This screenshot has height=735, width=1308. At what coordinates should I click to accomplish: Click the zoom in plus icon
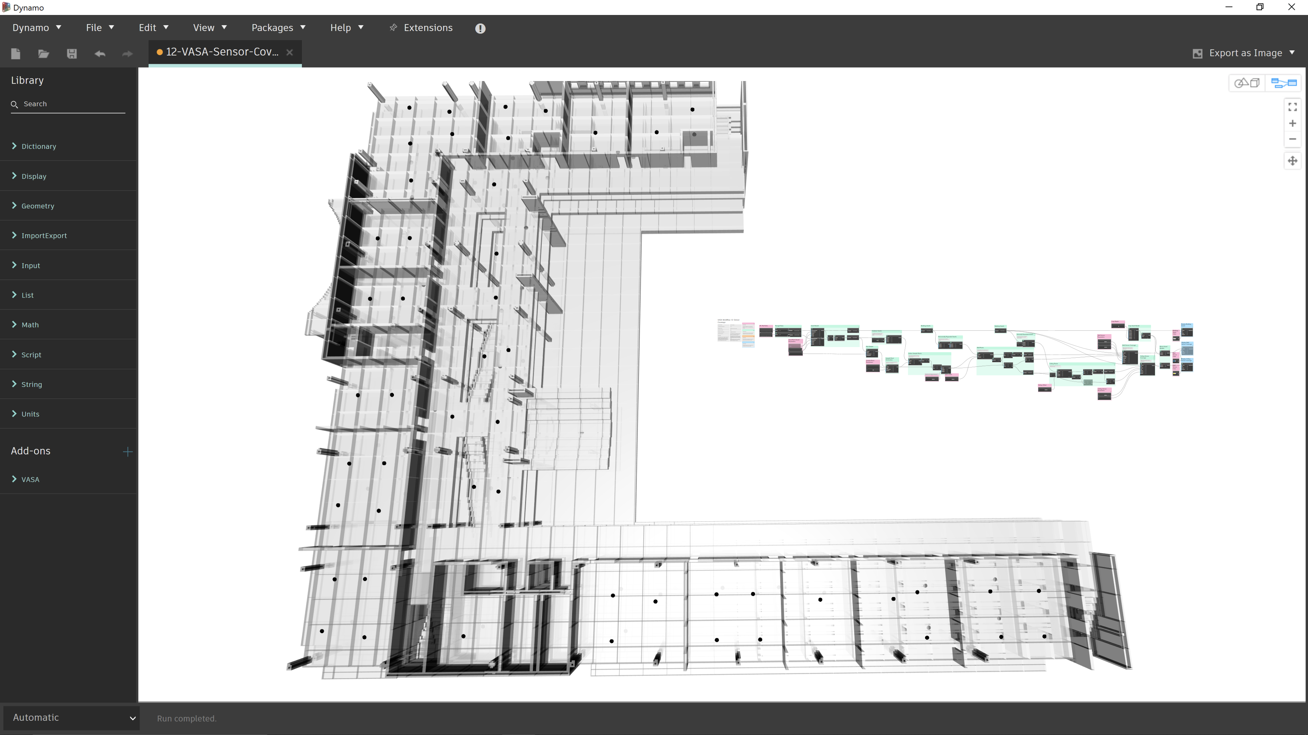tap(1292, 123)
